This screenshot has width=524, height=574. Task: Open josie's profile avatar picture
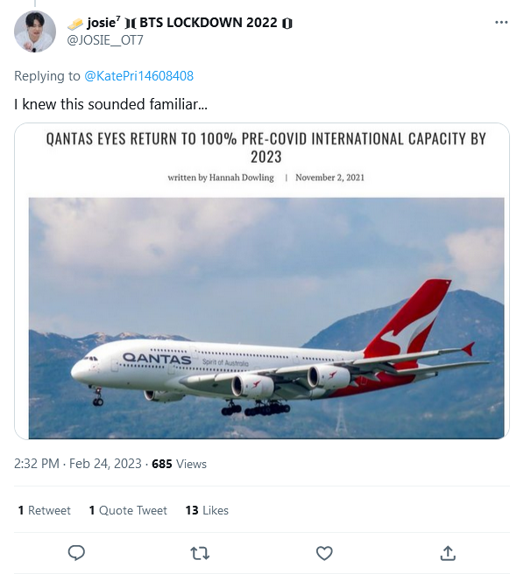click(x=35, y=31)
